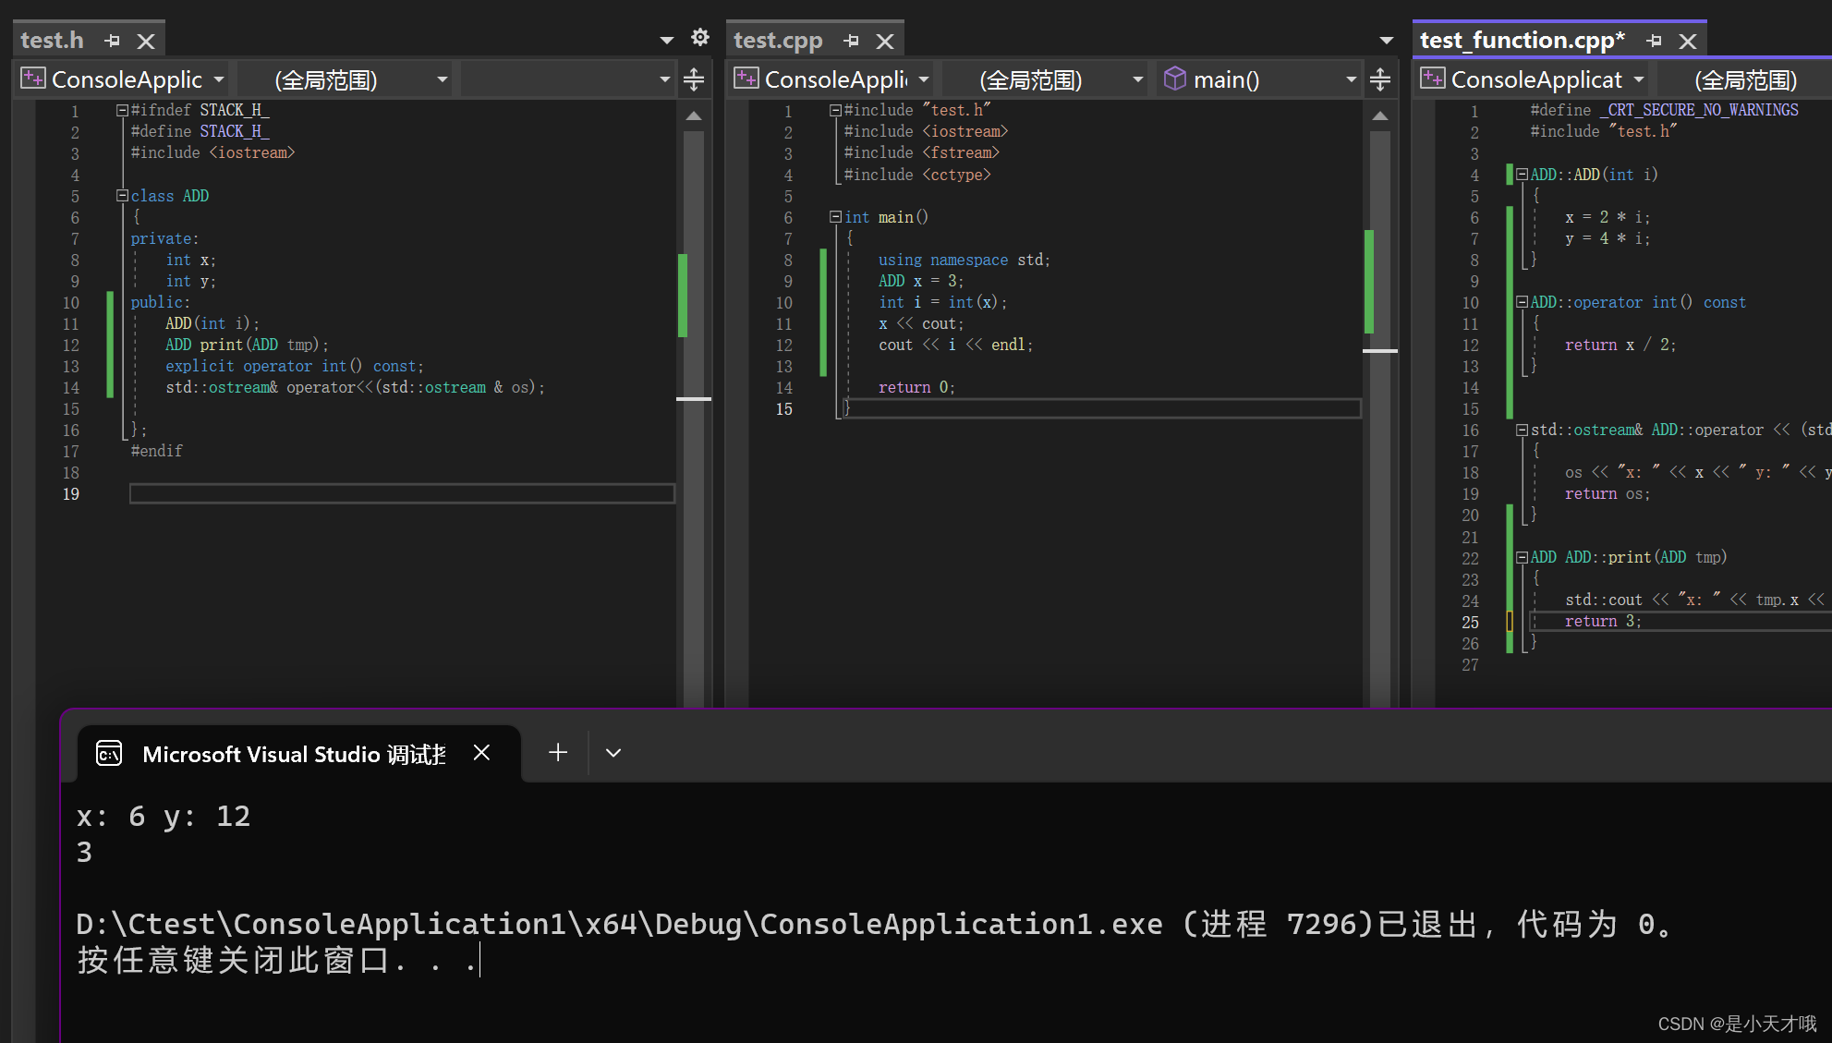Click the C++ project icon beside ConsoleApplic
Viewport: 1832px width, 1043px height.
pyautogui.click(x=32, y=79)
